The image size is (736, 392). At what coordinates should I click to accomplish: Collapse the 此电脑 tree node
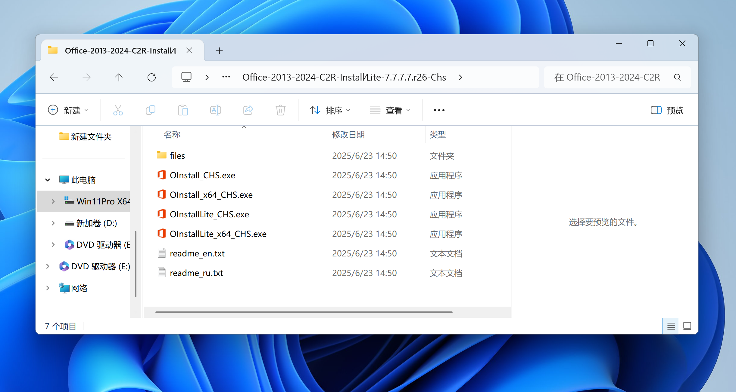point(48,180)
